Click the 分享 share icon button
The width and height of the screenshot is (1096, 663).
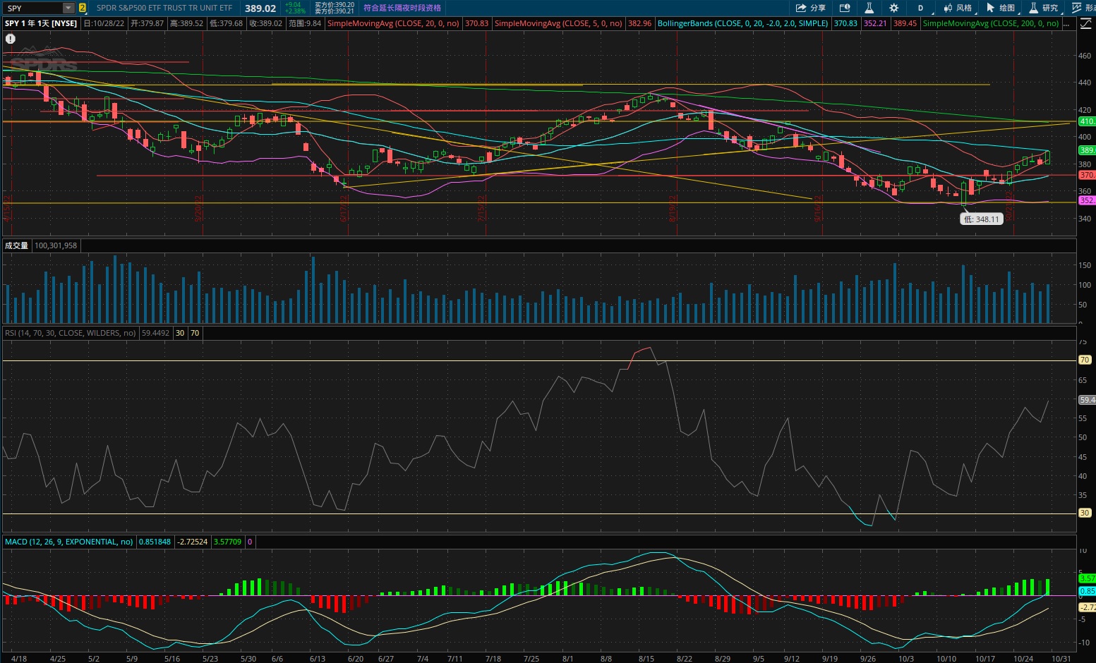click(810, 8)
